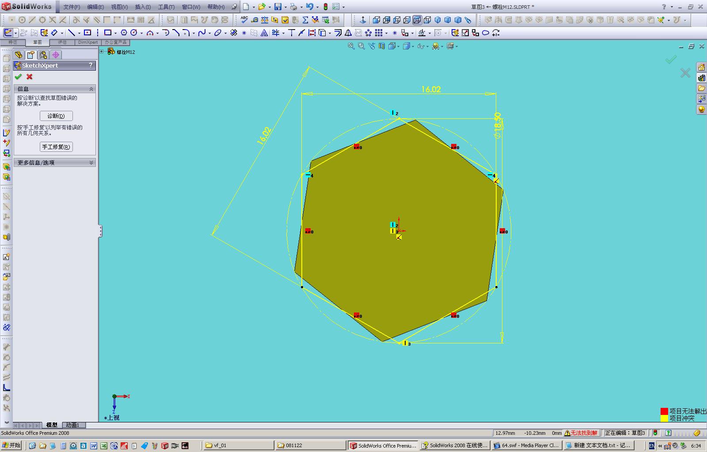Image resolution: width=707 pixels, height=452 pixels.
Task: Click the Windows 开始 Start button
Action: pos(12,445)
